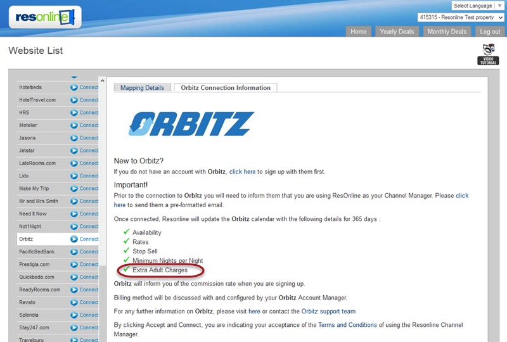Select Lido in the website list
The width and height of the screenshot is (507, 342).
point(24,176)
